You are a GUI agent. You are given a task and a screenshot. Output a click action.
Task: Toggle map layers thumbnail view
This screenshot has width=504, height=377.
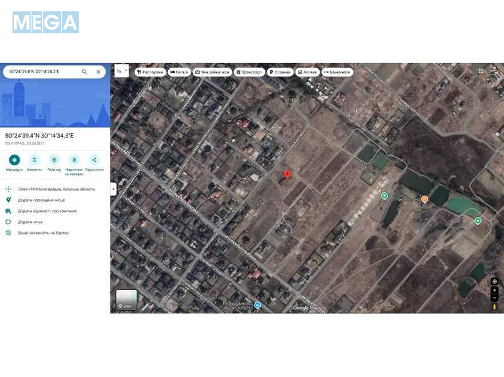[x=126, y=299]
